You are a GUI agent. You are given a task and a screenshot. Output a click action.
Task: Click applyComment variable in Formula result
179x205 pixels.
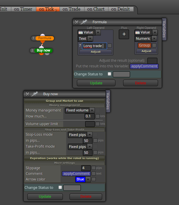144,66
